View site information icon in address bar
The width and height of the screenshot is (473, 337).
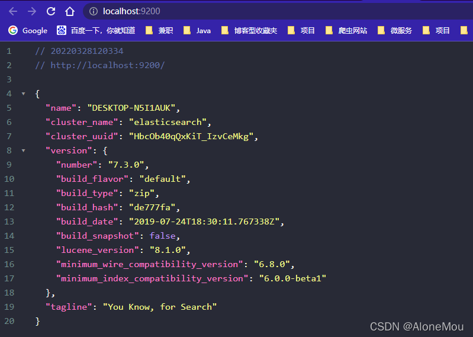(x=94, y=11)
